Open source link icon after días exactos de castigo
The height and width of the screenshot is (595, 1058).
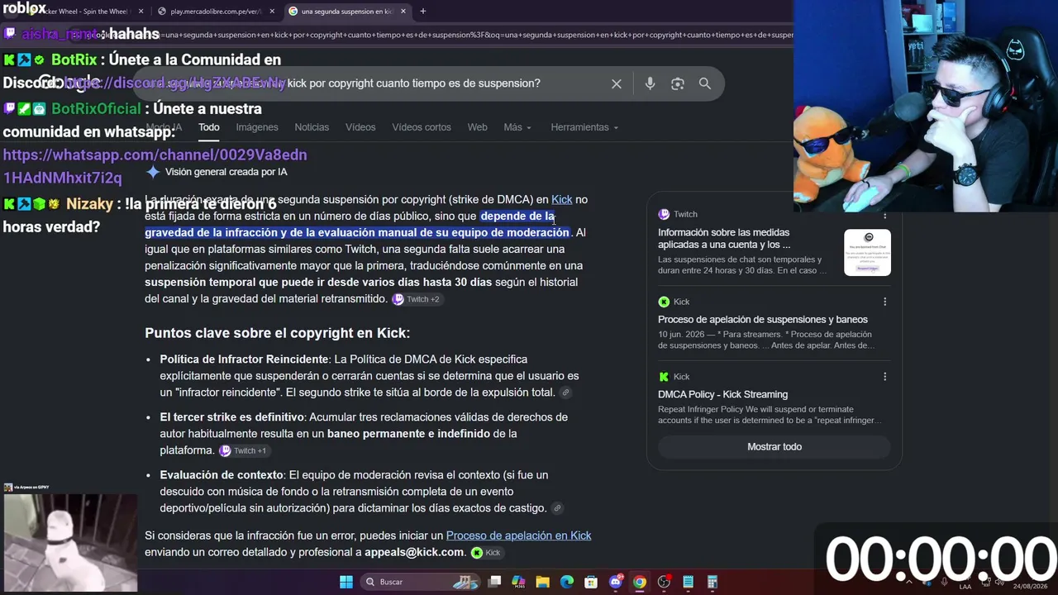coord(557,508)
